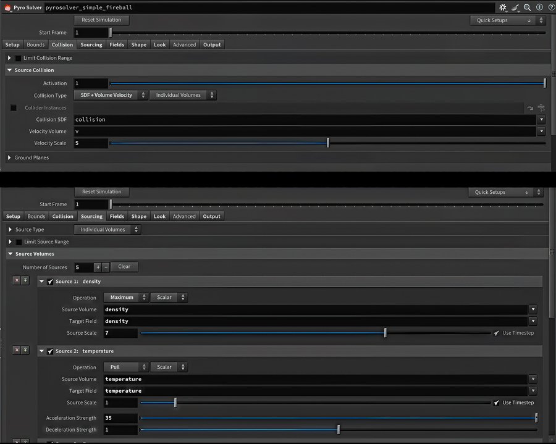Open the Collision SDF field dropdown arrow

(x=541, y=119)
